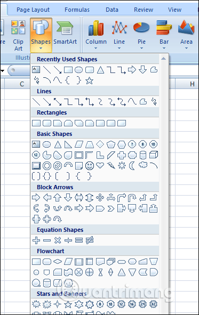Viewport: 199px width, 315px height.
Task: Select the plain rectangle in Rectangles
Action: point(36,123)
